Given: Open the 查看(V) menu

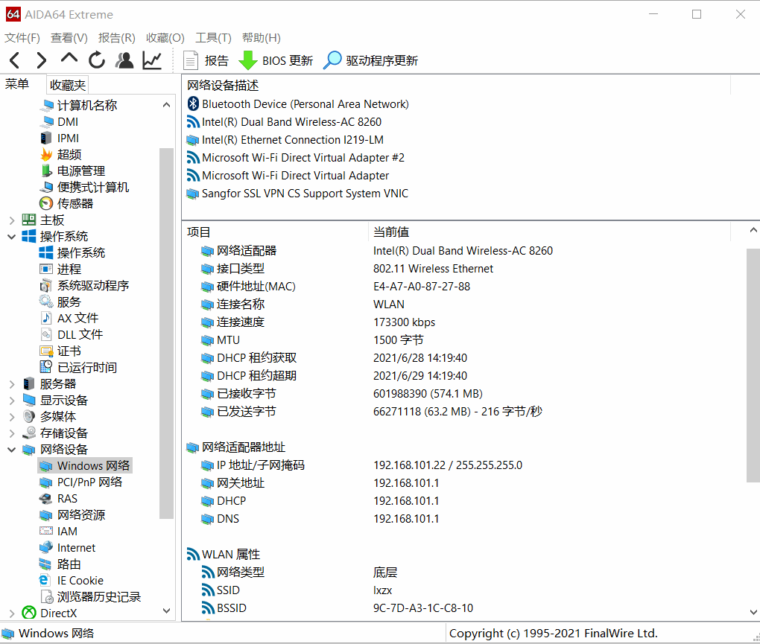Looking at the screenshot, I should point(69,38).
